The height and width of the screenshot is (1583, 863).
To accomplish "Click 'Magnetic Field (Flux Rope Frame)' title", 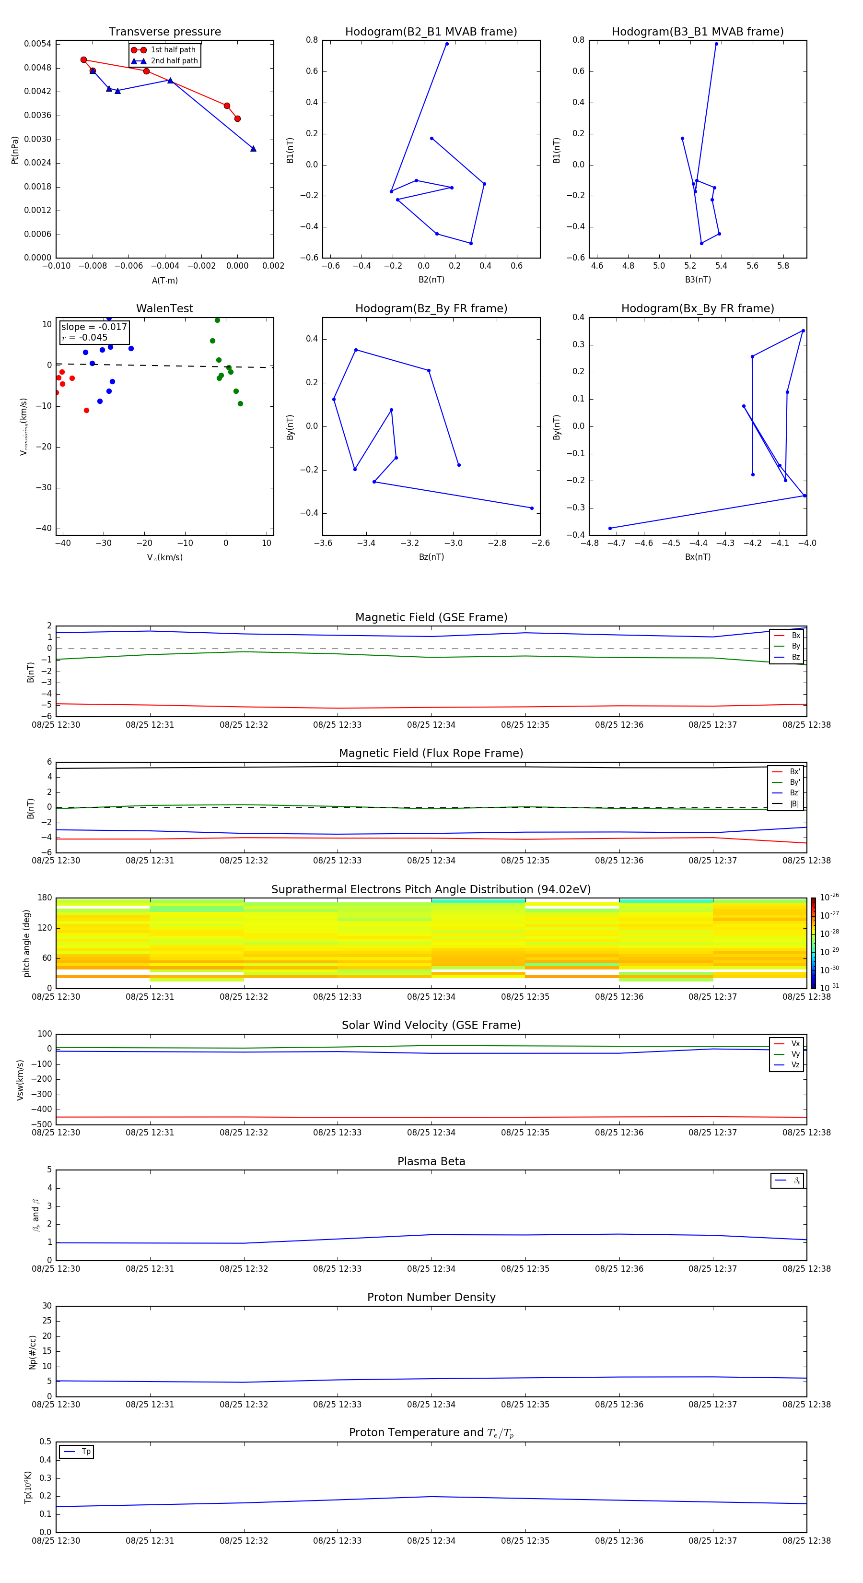I will (431, 754).
